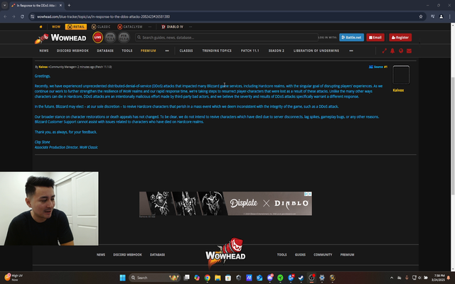Click the Kalvax avatar thumbnail

pyautogui.click(x=401, y=75)
